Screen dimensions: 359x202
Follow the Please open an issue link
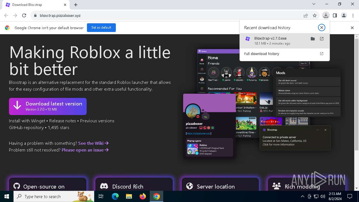(85, 150)
